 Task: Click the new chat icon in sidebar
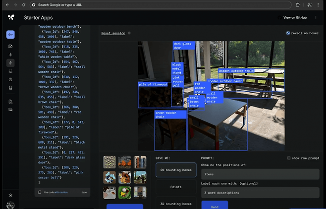point(10,46)
